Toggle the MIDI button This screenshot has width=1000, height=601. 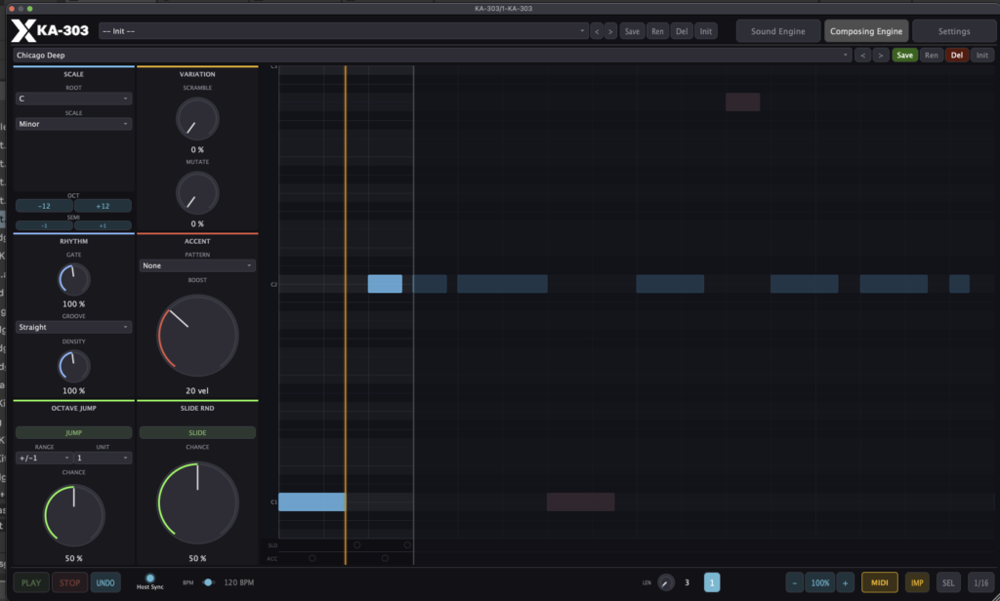[x=880, y=582]
